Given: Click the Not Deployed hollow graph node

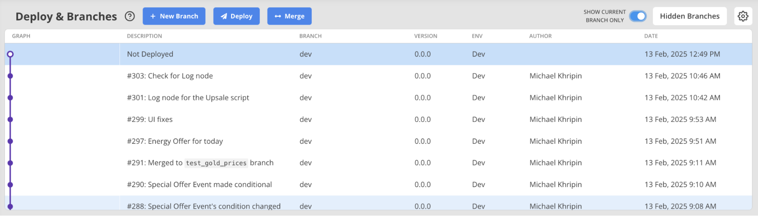Looking at the screenshot, I should coord(10,54).
